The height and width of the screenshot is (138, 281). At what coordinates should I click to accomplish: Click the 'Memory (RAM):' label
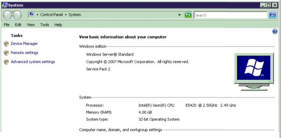pyautogui.click(x=99, y=112)
